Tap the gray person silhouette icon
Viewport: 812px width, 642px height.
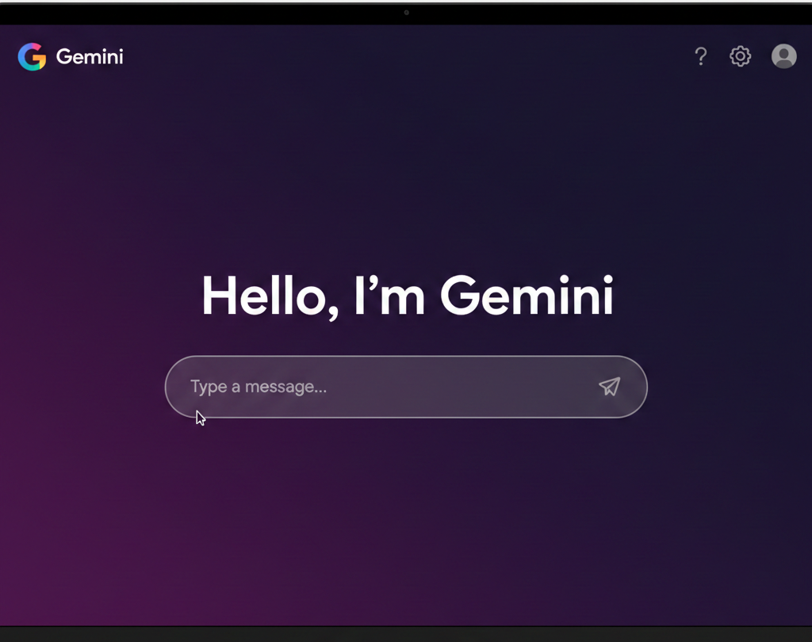tap(783, 56)
